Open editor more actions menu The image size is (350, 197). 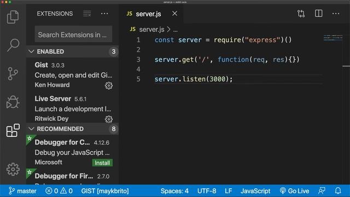[x=336, y=14]
